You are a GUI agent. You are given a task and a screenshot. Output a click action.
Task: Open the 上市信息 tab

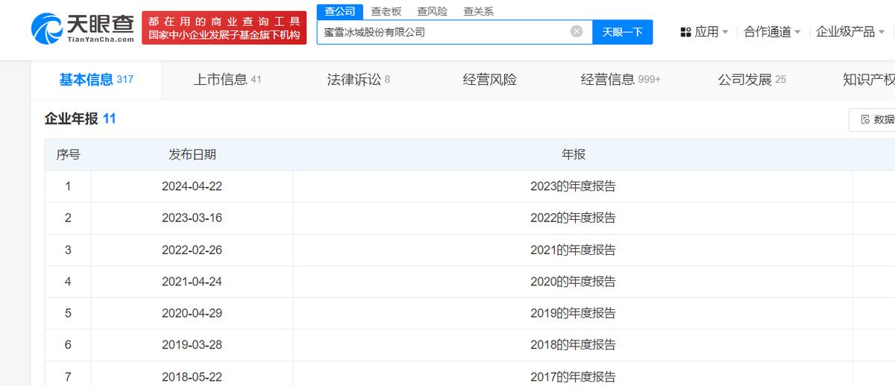(227, 80)
